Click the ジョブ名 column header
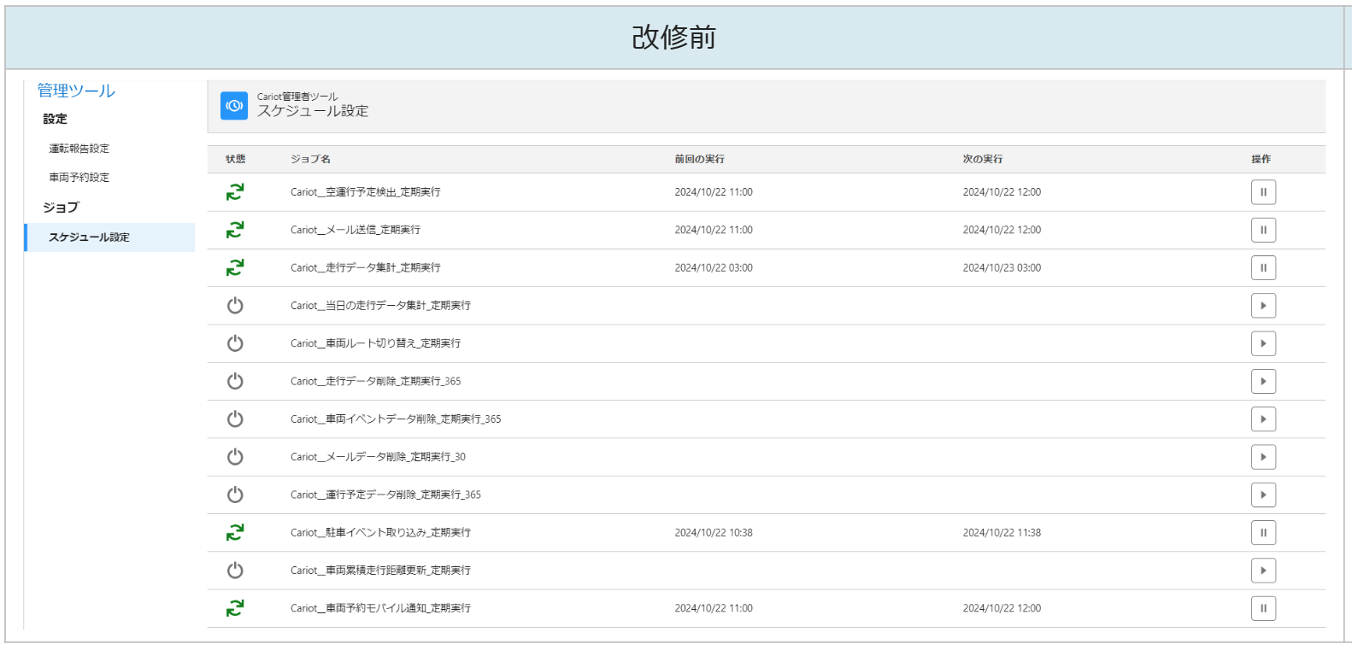1352x650 pixels. pos(310,159)
